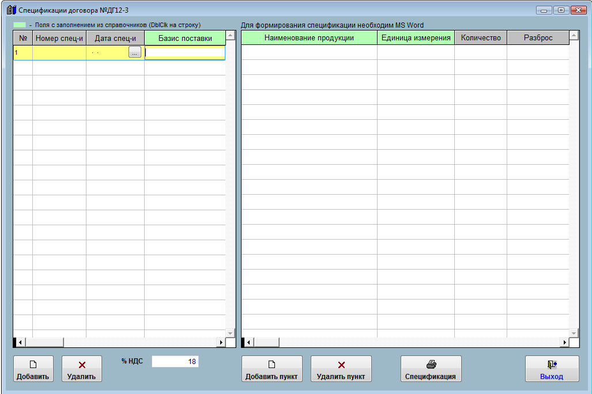Click the Удалить button with red cross
592x394 pixels.
82,369
